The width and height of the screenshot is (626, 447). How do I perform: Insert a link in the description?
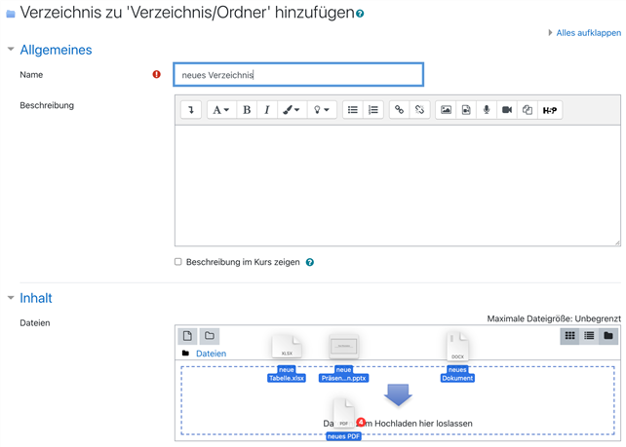click(399, 110)
